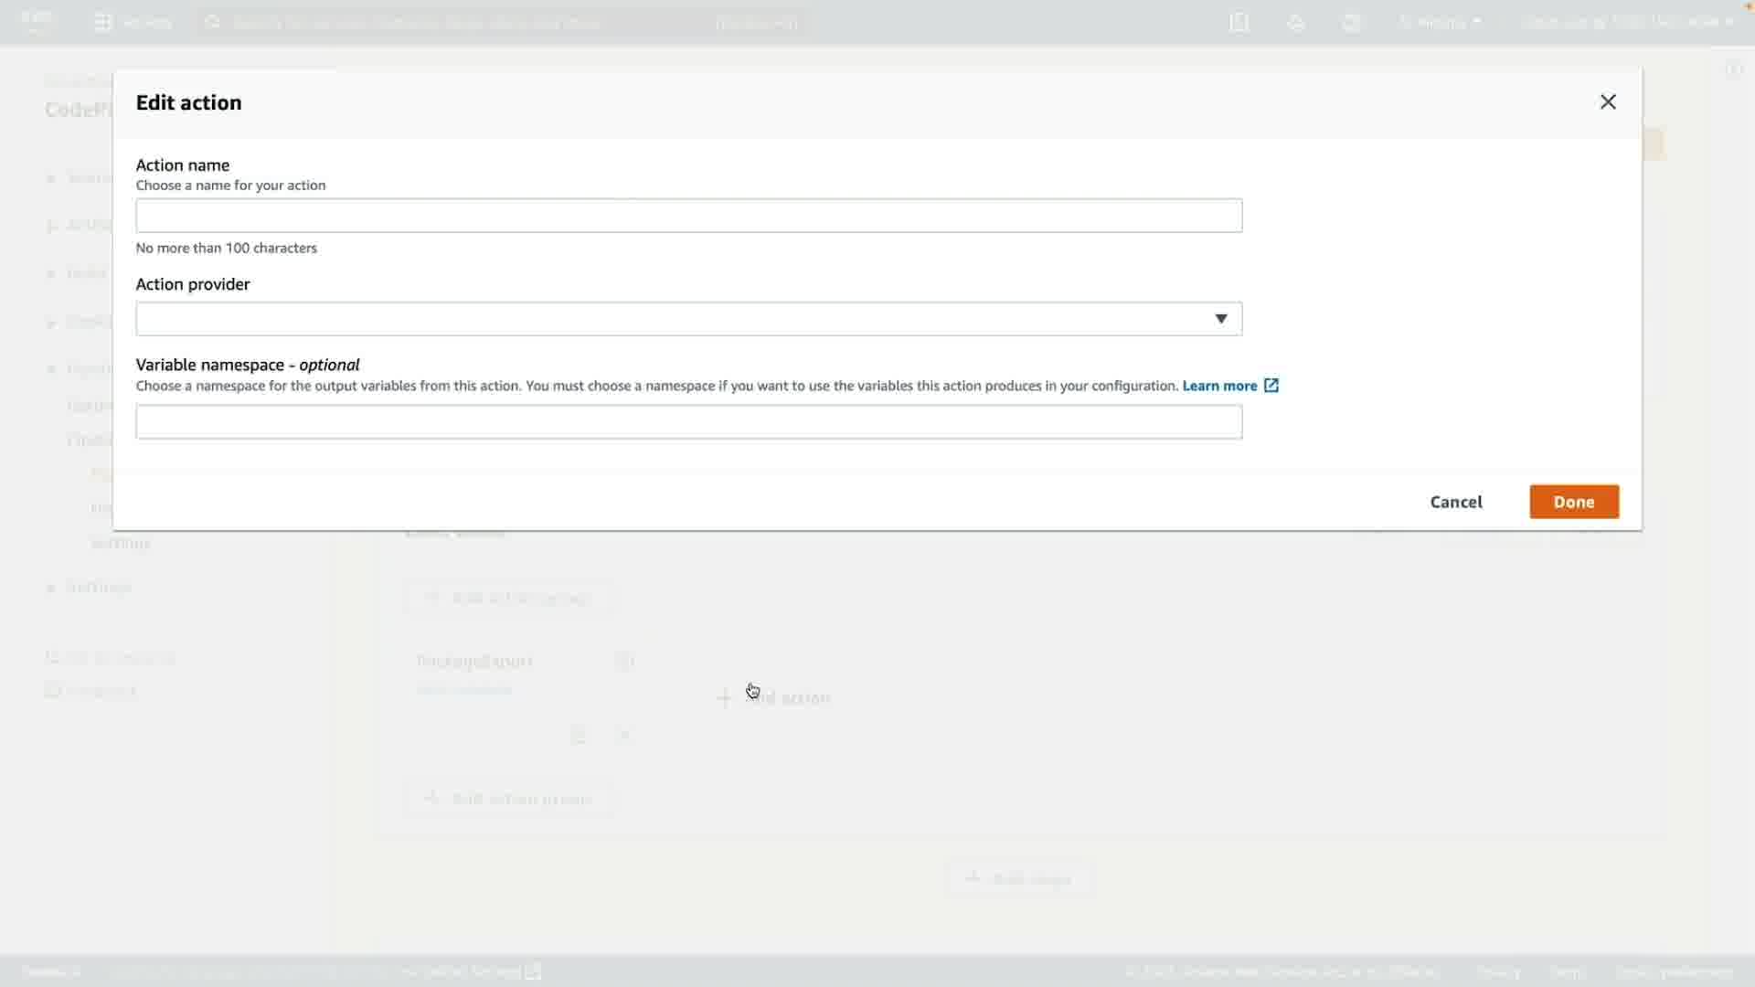Click external link icon beside Learn more
The width and height of the screenshot is (1755, 987).
[1271, 386]
